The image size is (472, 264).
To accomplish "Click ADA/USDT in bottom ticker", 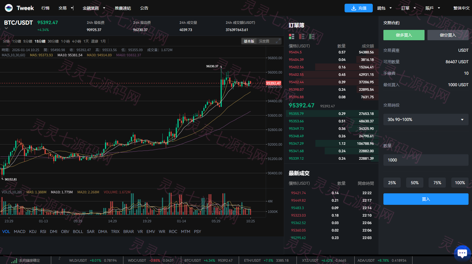I will point(366,261).
